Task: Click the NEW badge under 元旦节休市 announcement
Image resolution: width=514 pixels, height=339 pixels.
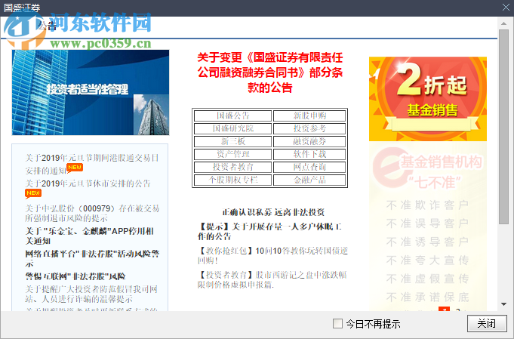Action: coord(33,193)
